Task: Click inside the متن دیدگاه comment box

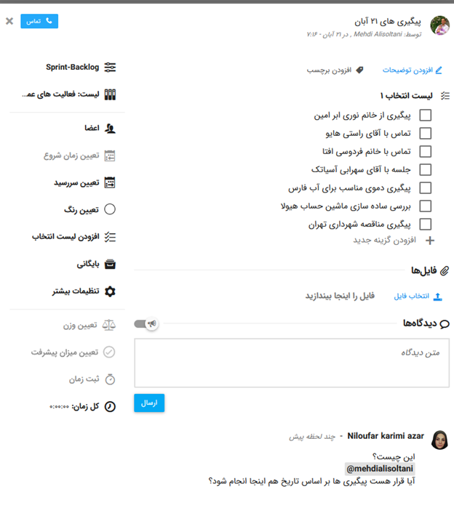Action: tap(291, 362)
